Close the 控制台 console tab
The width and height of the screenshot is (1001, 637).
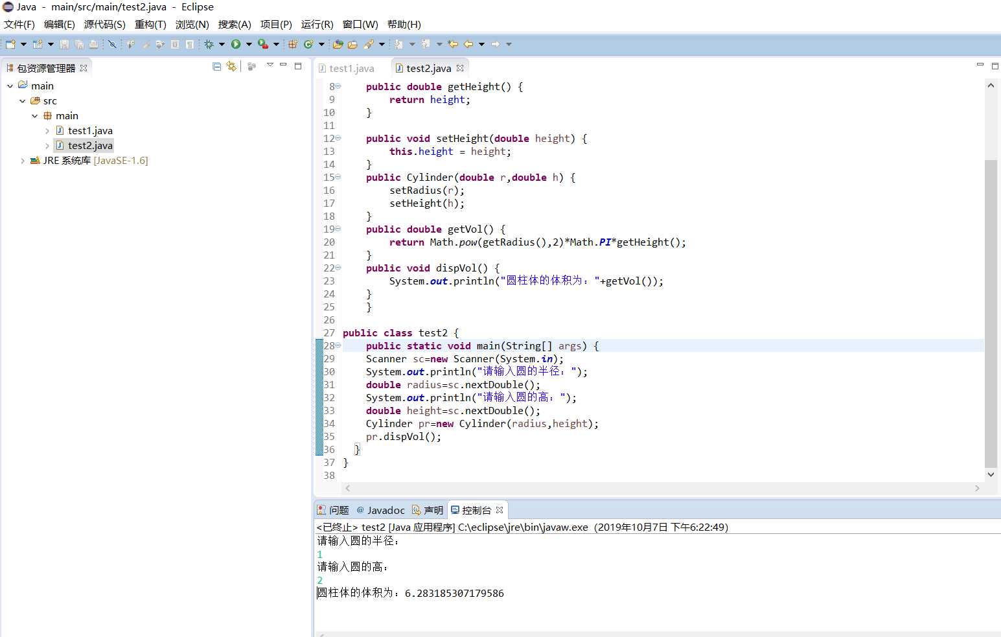click(500, 510)
